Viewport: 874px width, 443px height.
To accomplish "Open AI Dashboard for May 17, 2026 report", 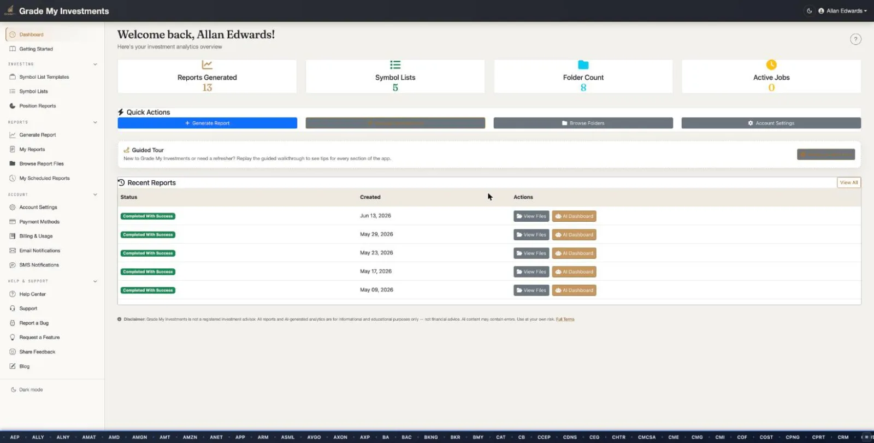I will (x=574, y=272).
